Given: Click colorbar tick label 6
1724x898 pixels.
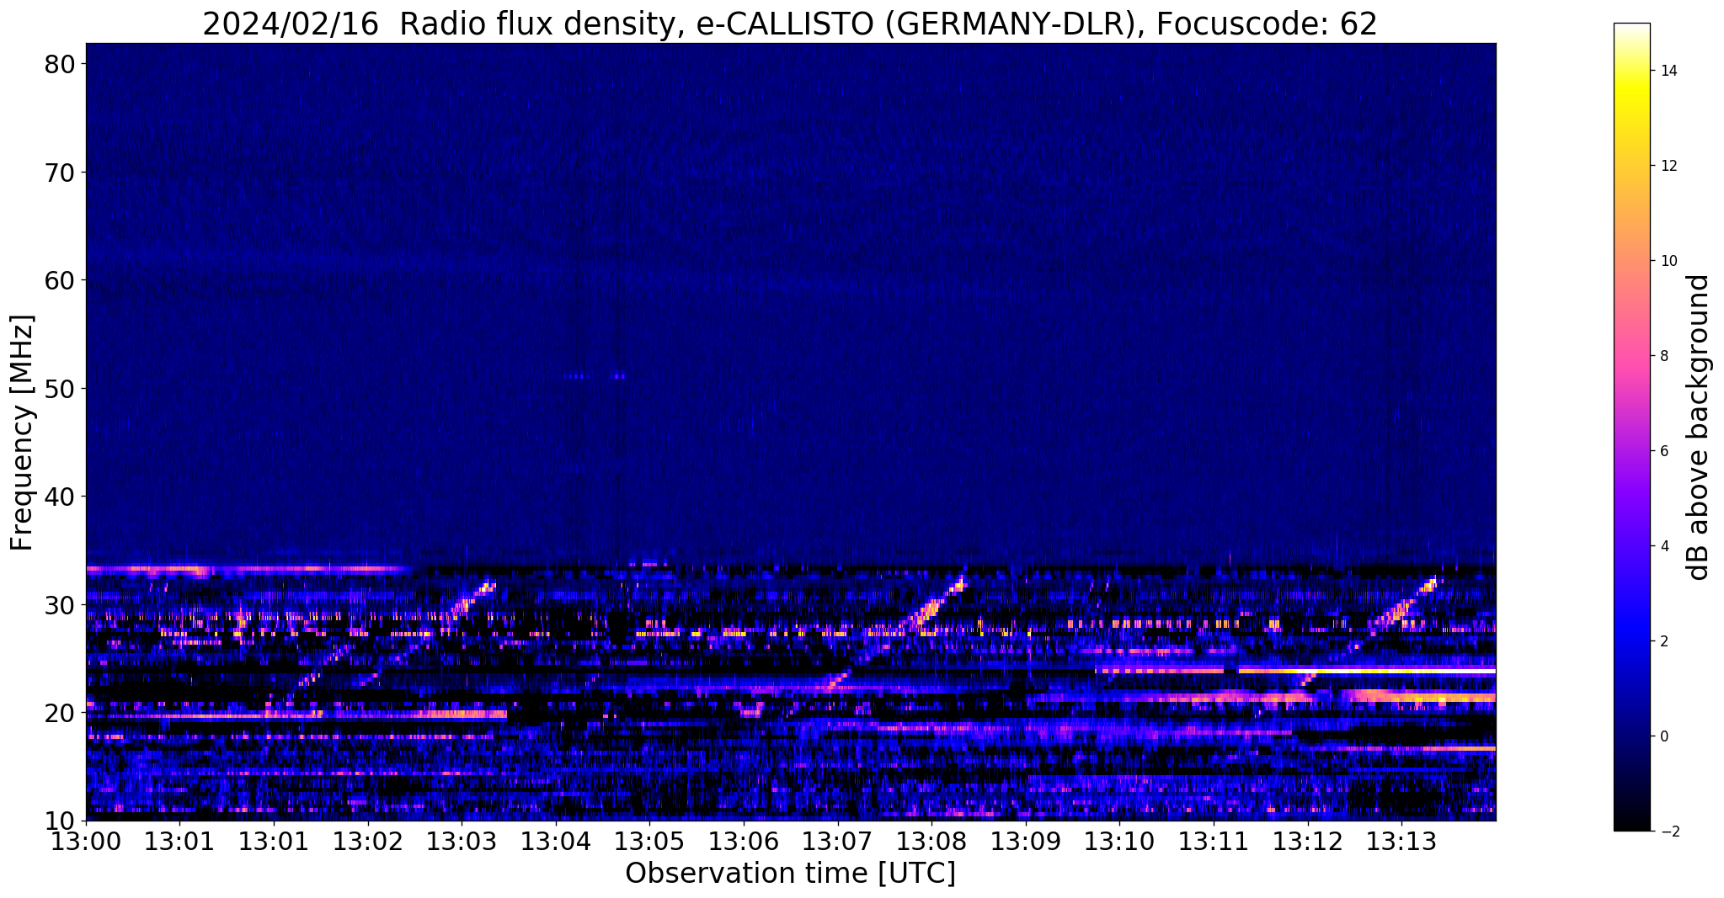Looking at the screenshot, I should coord(1663,451).
